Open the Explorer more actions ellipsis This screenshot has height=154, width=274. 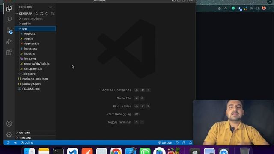click(51, 7)
